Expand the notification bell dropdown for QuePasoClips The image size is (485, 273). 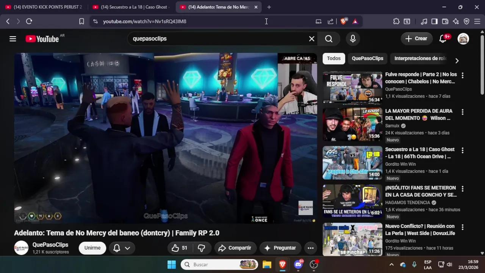click(x=122, y=248)
